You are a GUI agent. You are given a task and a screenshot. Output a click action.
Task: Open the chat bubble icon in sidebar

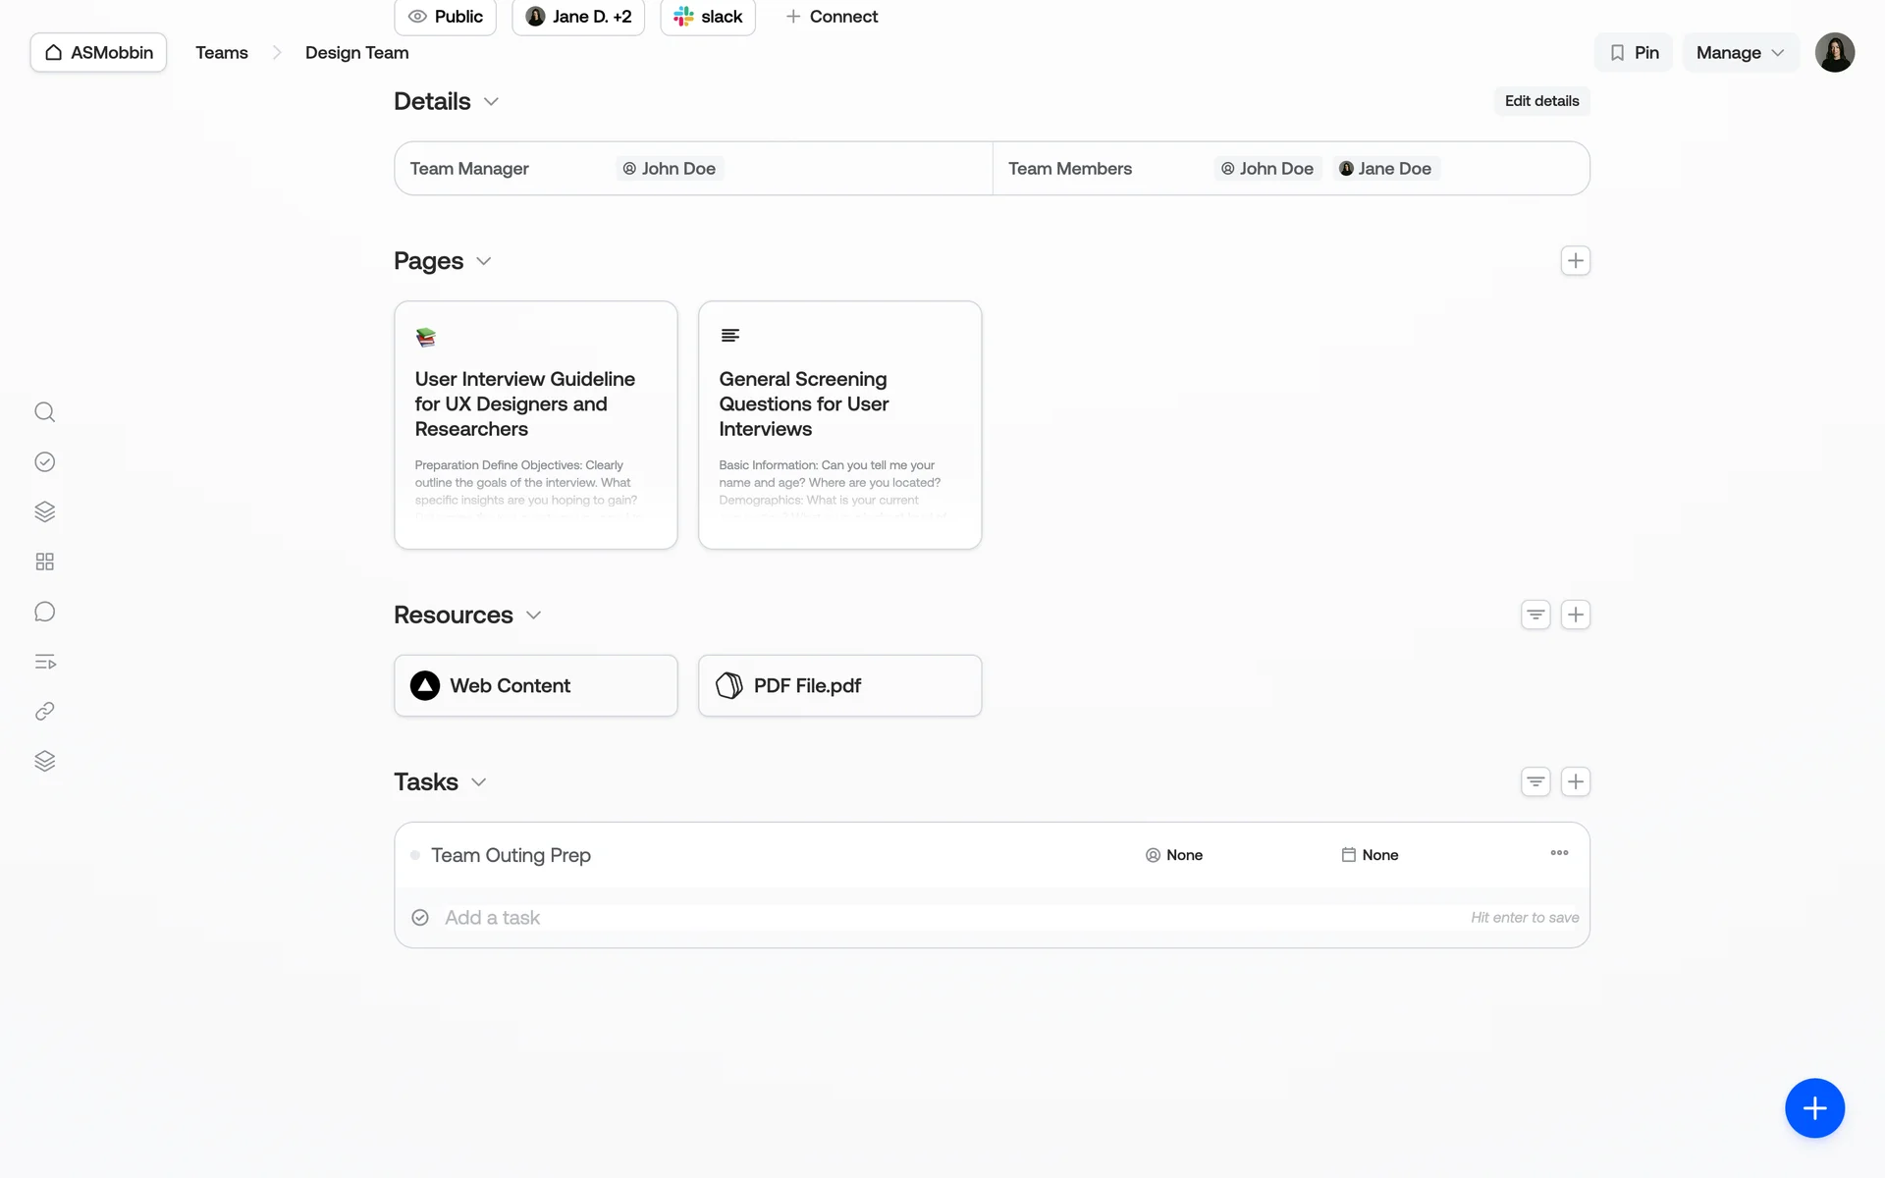[x=44, y=612]
